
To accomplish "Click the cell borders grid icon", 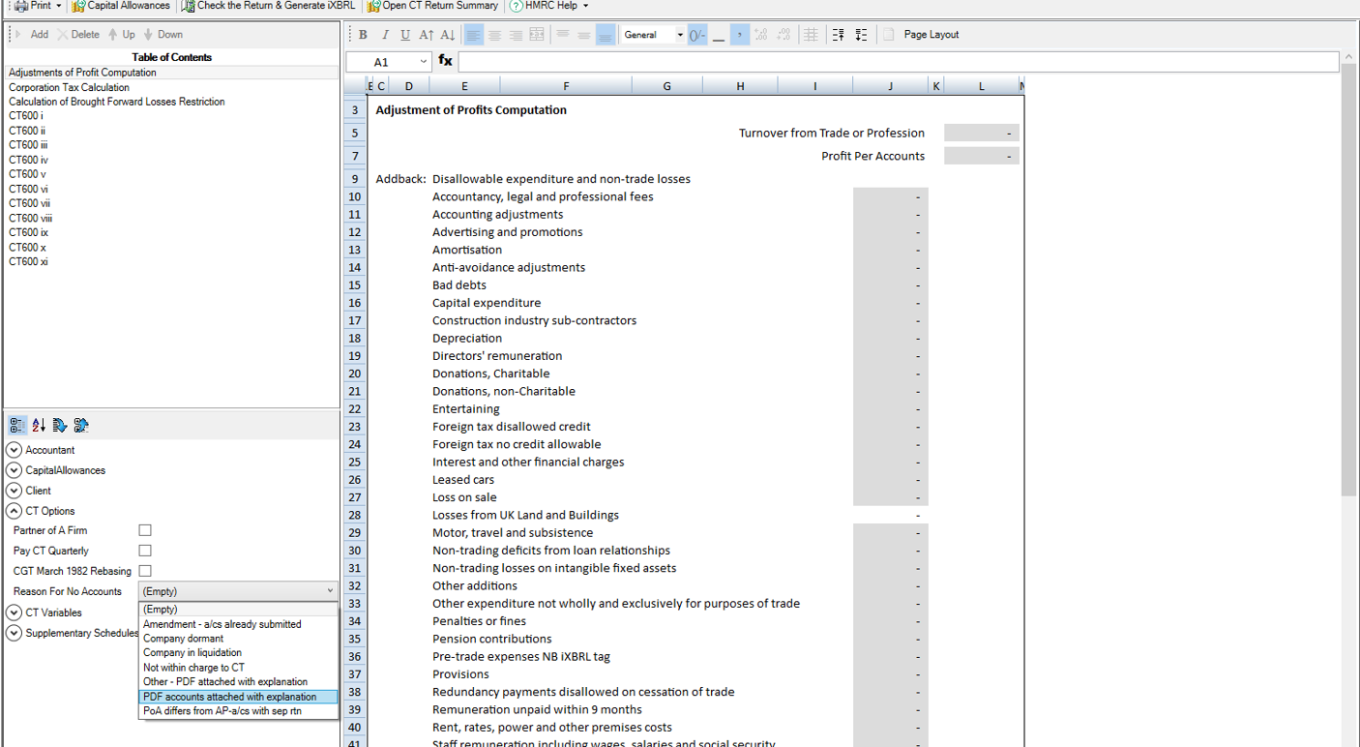I will tap(811, 35).
